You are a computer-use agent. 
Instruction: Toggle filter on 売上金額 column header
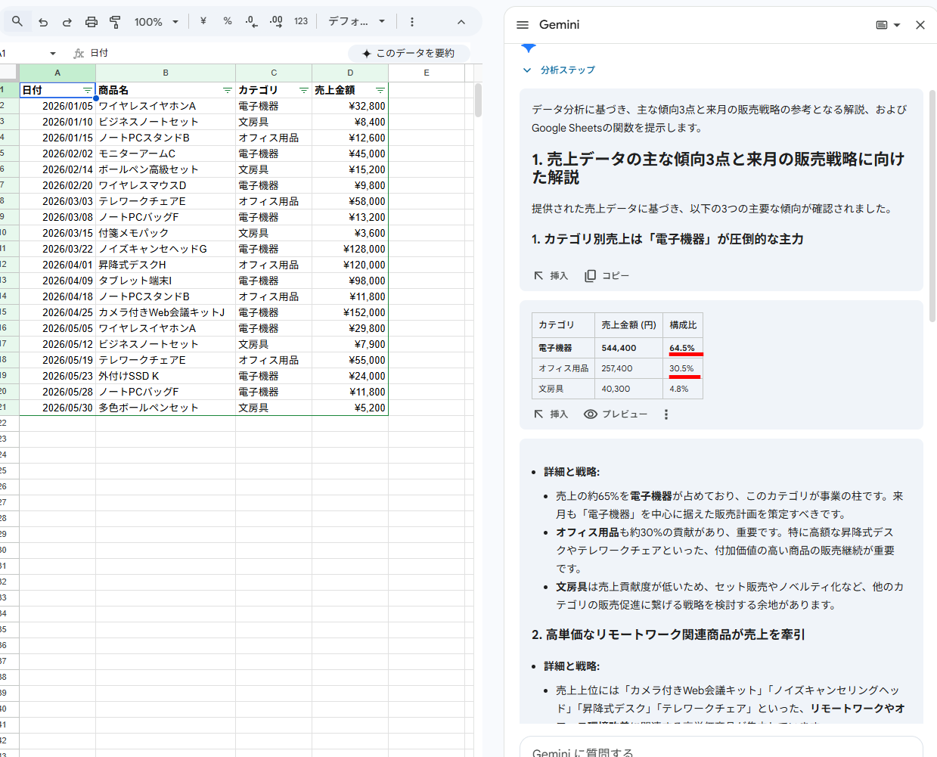coord(380,91)
